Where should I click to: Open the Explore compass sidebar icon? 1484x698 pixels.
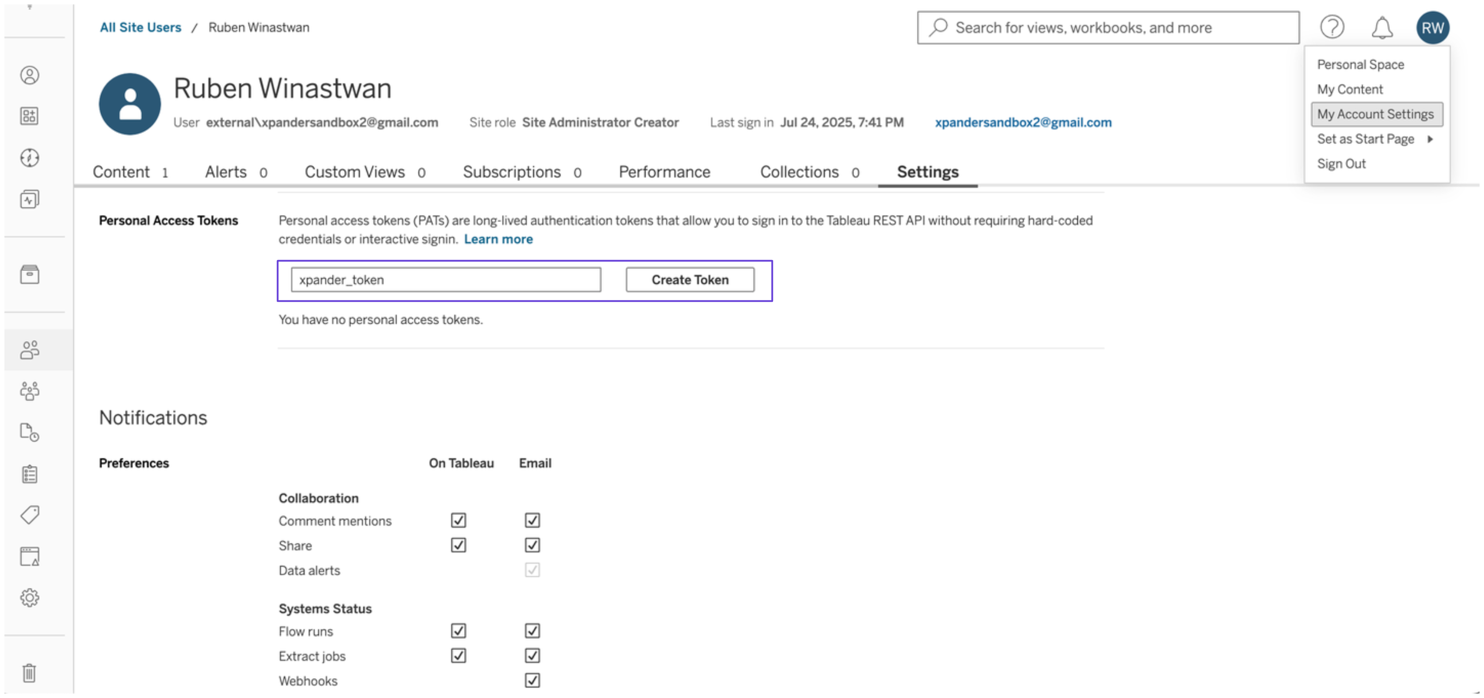[30, 157]
